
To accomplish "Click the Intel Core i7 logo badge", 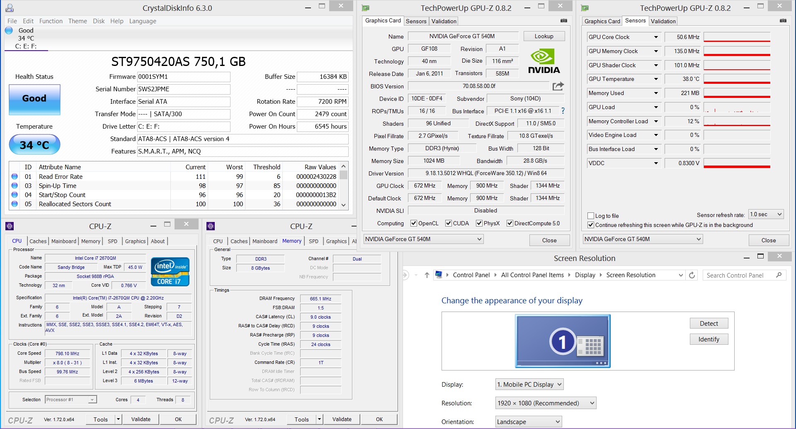I will click(170, 272).
